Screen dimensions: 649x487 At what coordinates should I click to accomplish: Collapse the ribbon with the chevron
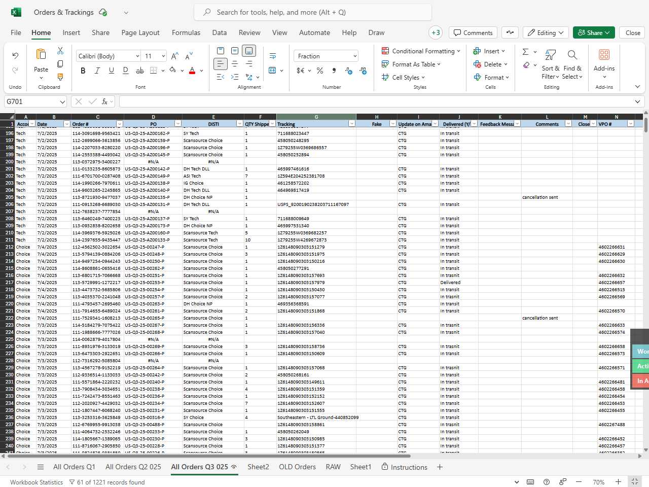coord(637,87)
